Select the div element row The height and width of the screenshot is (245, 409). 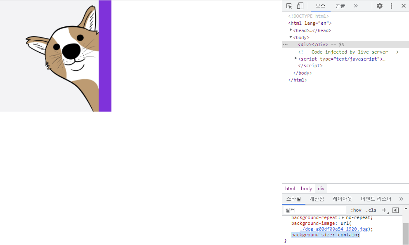345,44
